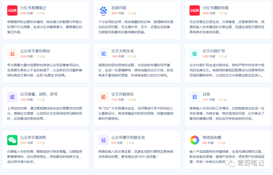Click the colorful aperture icon of 微信朋友圈
Image resolution: width=273 pixels, height=175 pixels.
(194, 140)
